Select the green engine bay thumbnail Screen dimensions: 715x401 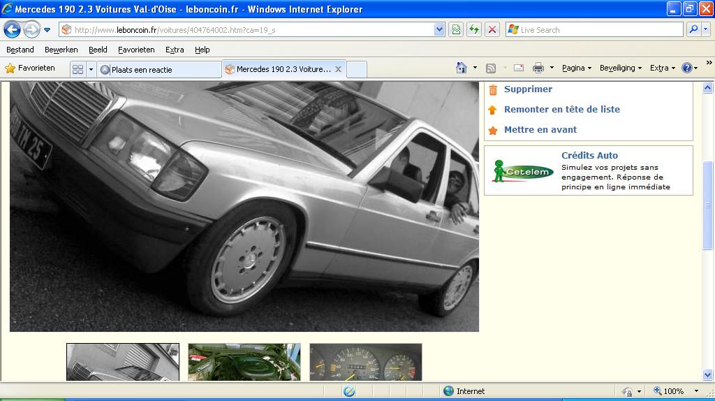pos(244,362)
